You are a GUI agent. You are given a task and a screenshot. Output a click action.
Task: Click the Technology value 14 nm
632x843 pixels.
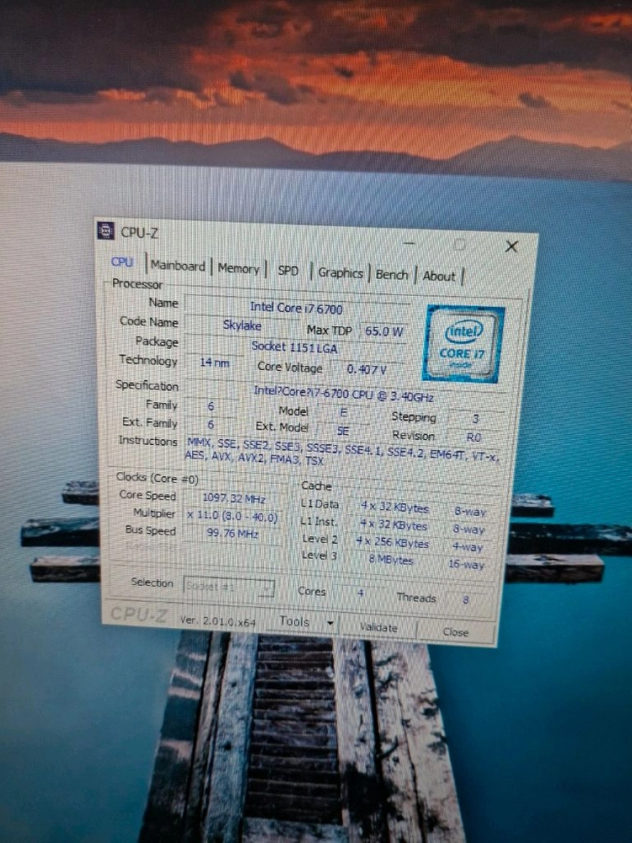214,362
